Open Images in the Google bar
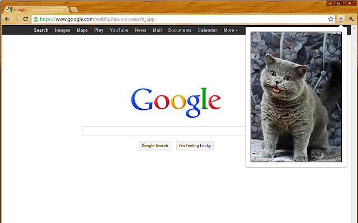The width and height of the screenshot is (358, 223). [63, 30]
